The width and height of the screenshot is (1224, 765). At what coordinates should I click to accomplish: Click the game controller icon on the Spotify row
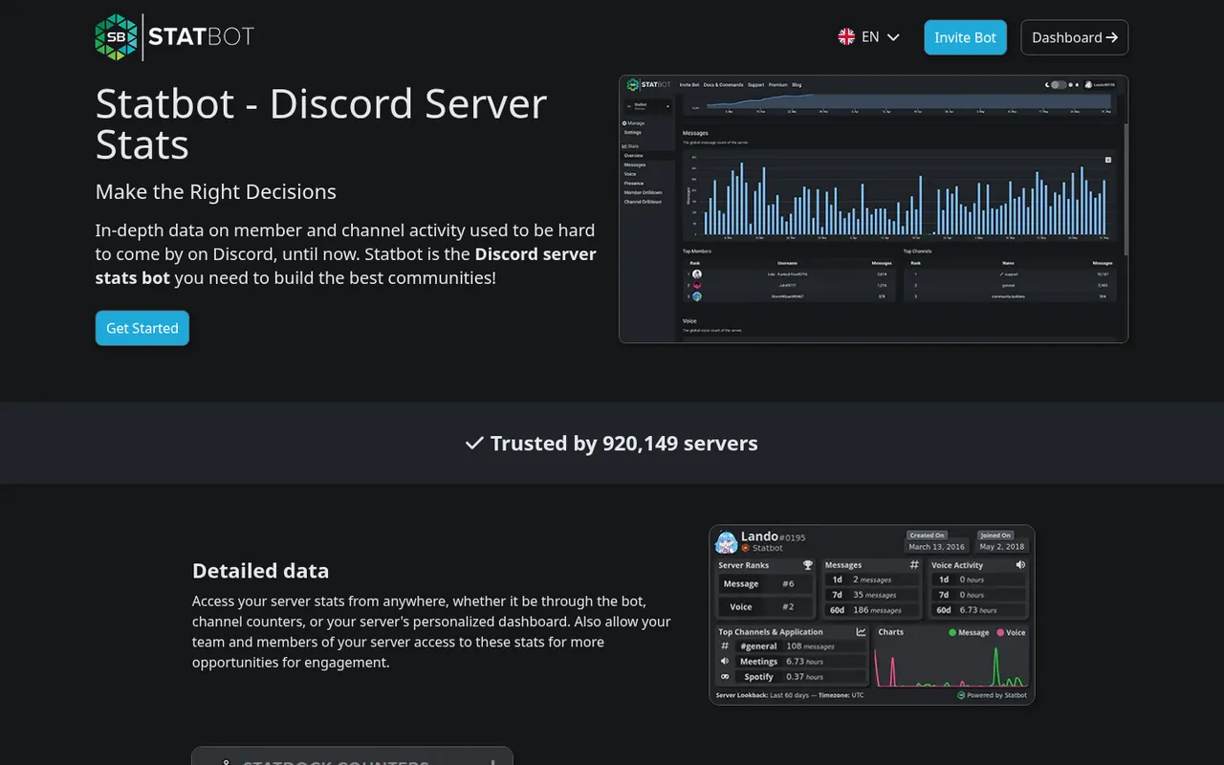click(x=725, y=677)
